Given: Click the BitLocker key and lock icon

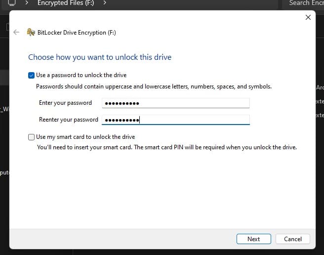Looking at the screenshot, I should (x=31, y=32).
